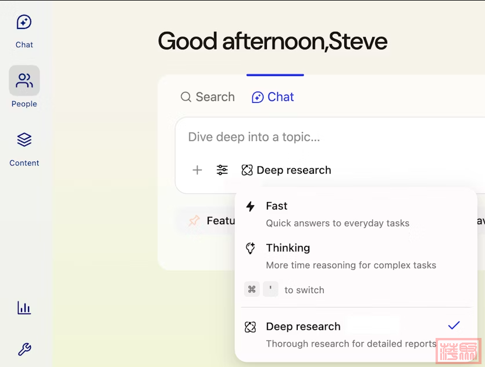Image resolution: width=485 pixels, height=367 pixels.
Task: Select the Thinking mode option
Action: pyautogui.click(x=349, y=256)
